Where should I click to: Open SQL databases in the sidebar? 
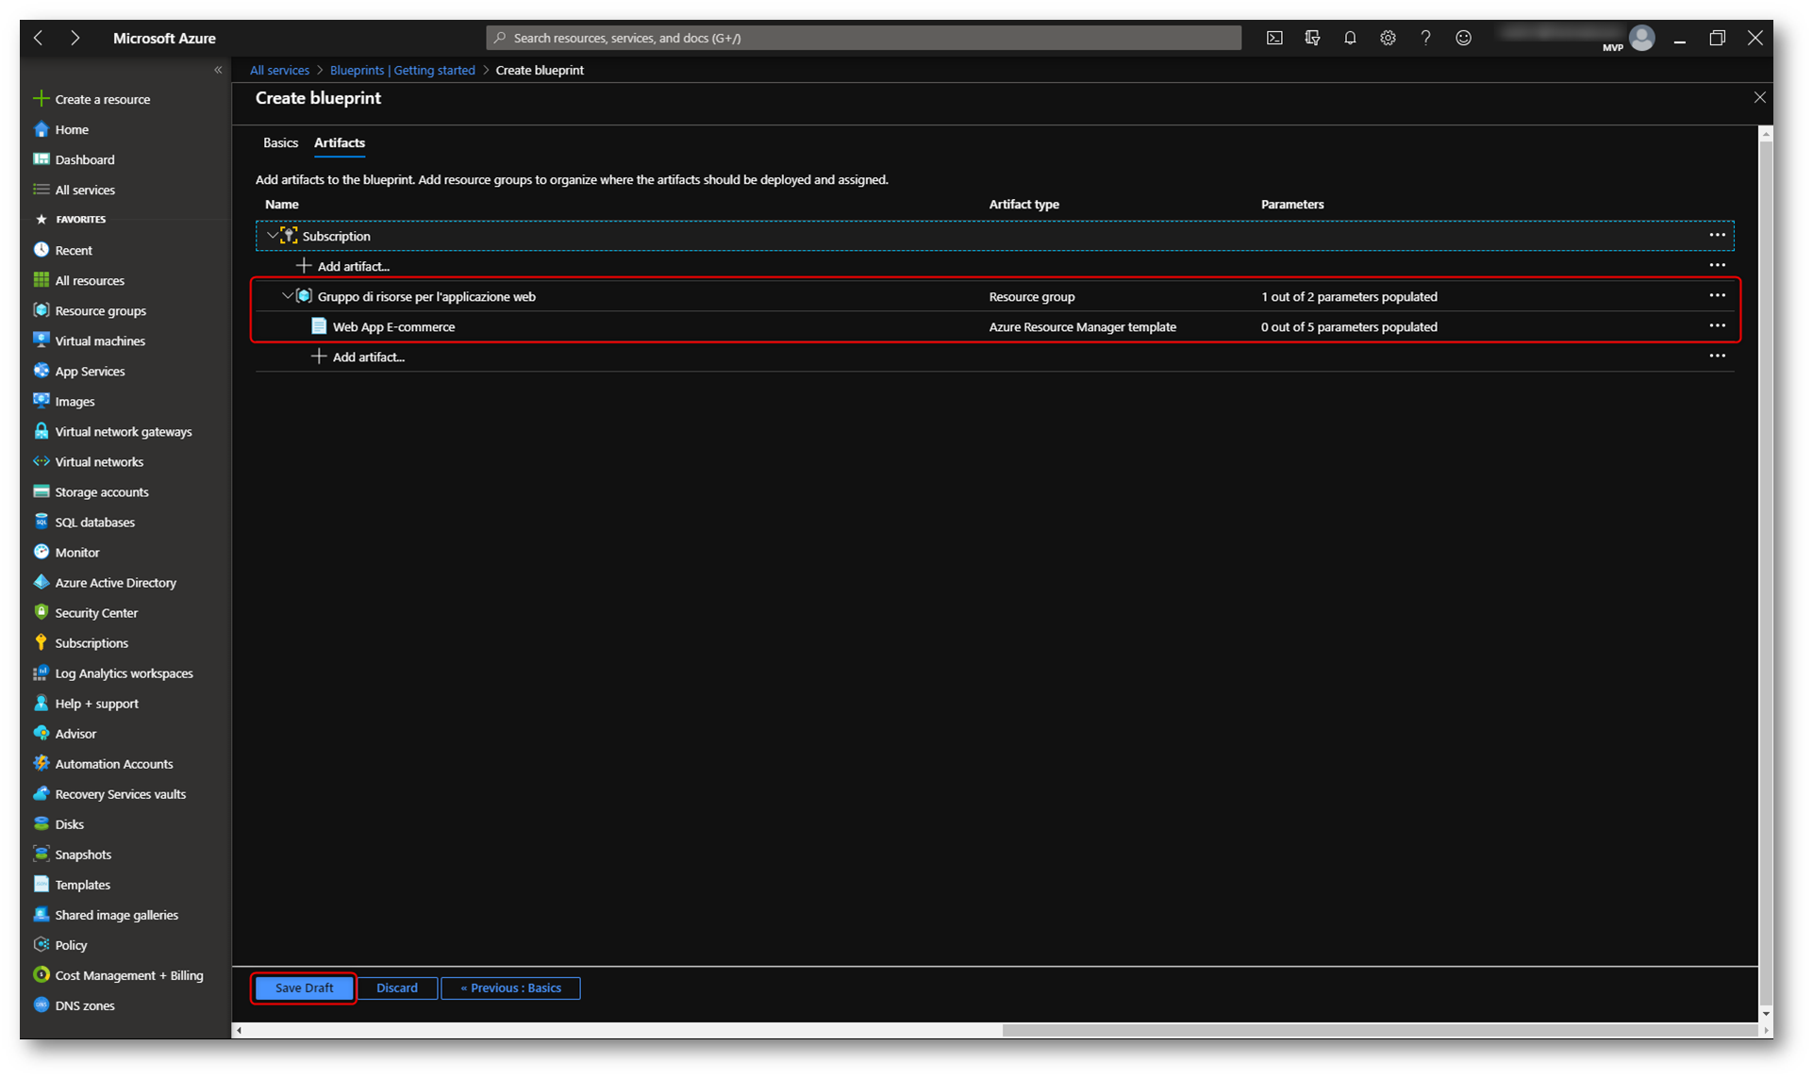94,522
